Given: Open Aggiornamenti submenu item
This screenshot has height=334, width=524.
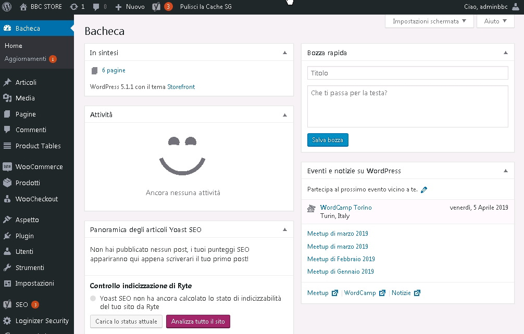Looking at the screenshot, I should pos(30,59).
